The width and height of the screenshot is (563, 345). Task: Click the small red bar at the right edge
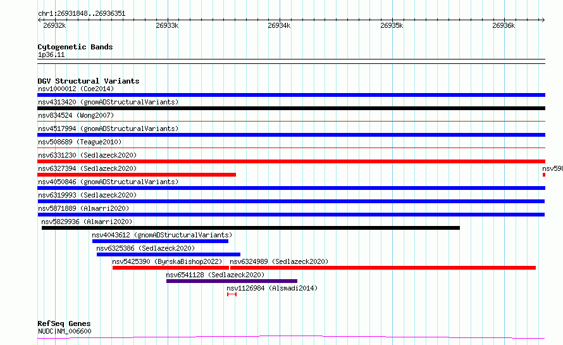pos(544,175)
